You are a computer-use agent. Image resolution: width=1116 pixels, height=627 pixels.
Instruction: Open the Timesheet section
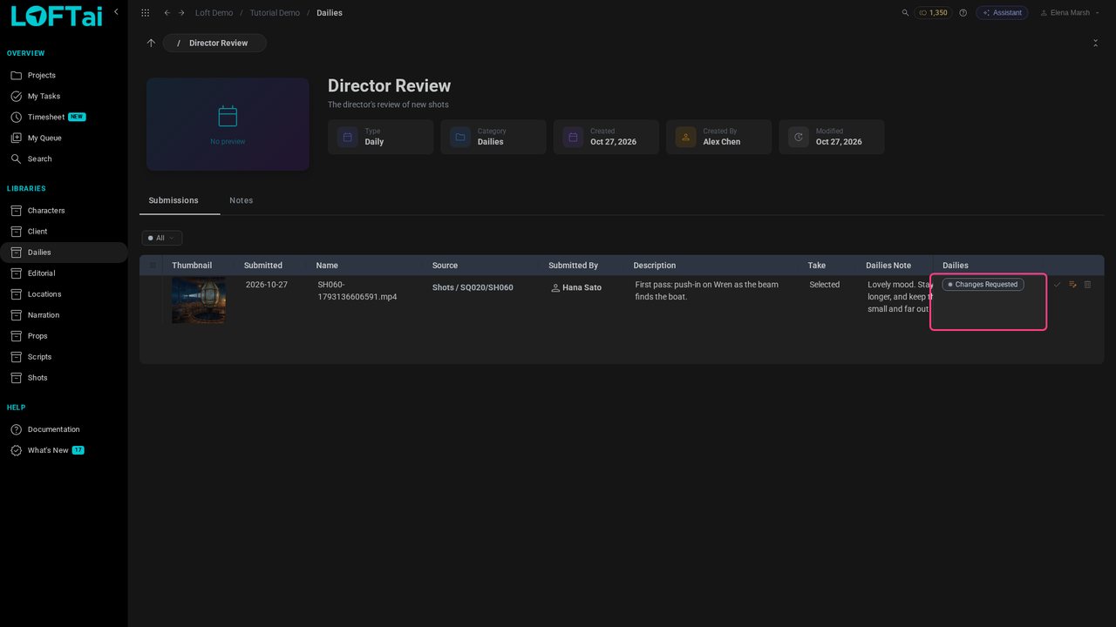click(64, 118)
